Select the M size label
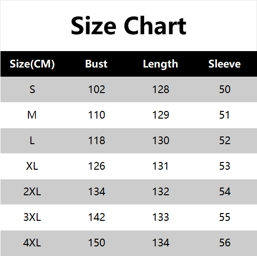Viewport: 257px width, 256px height. coord(32,115)
